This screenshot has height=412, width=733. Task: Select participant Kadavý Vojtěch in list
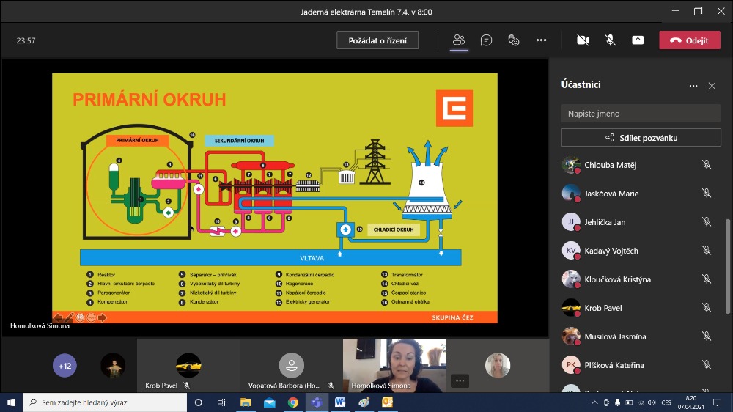click(611, 251)
